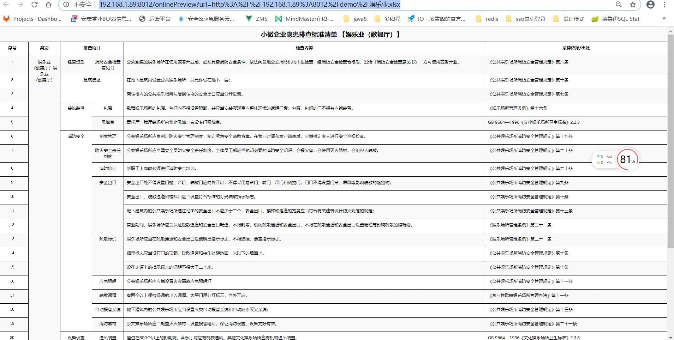Select the 消防器材 cell
The image size is (674, 340).
pyautogui.click(x=108, y=324)
